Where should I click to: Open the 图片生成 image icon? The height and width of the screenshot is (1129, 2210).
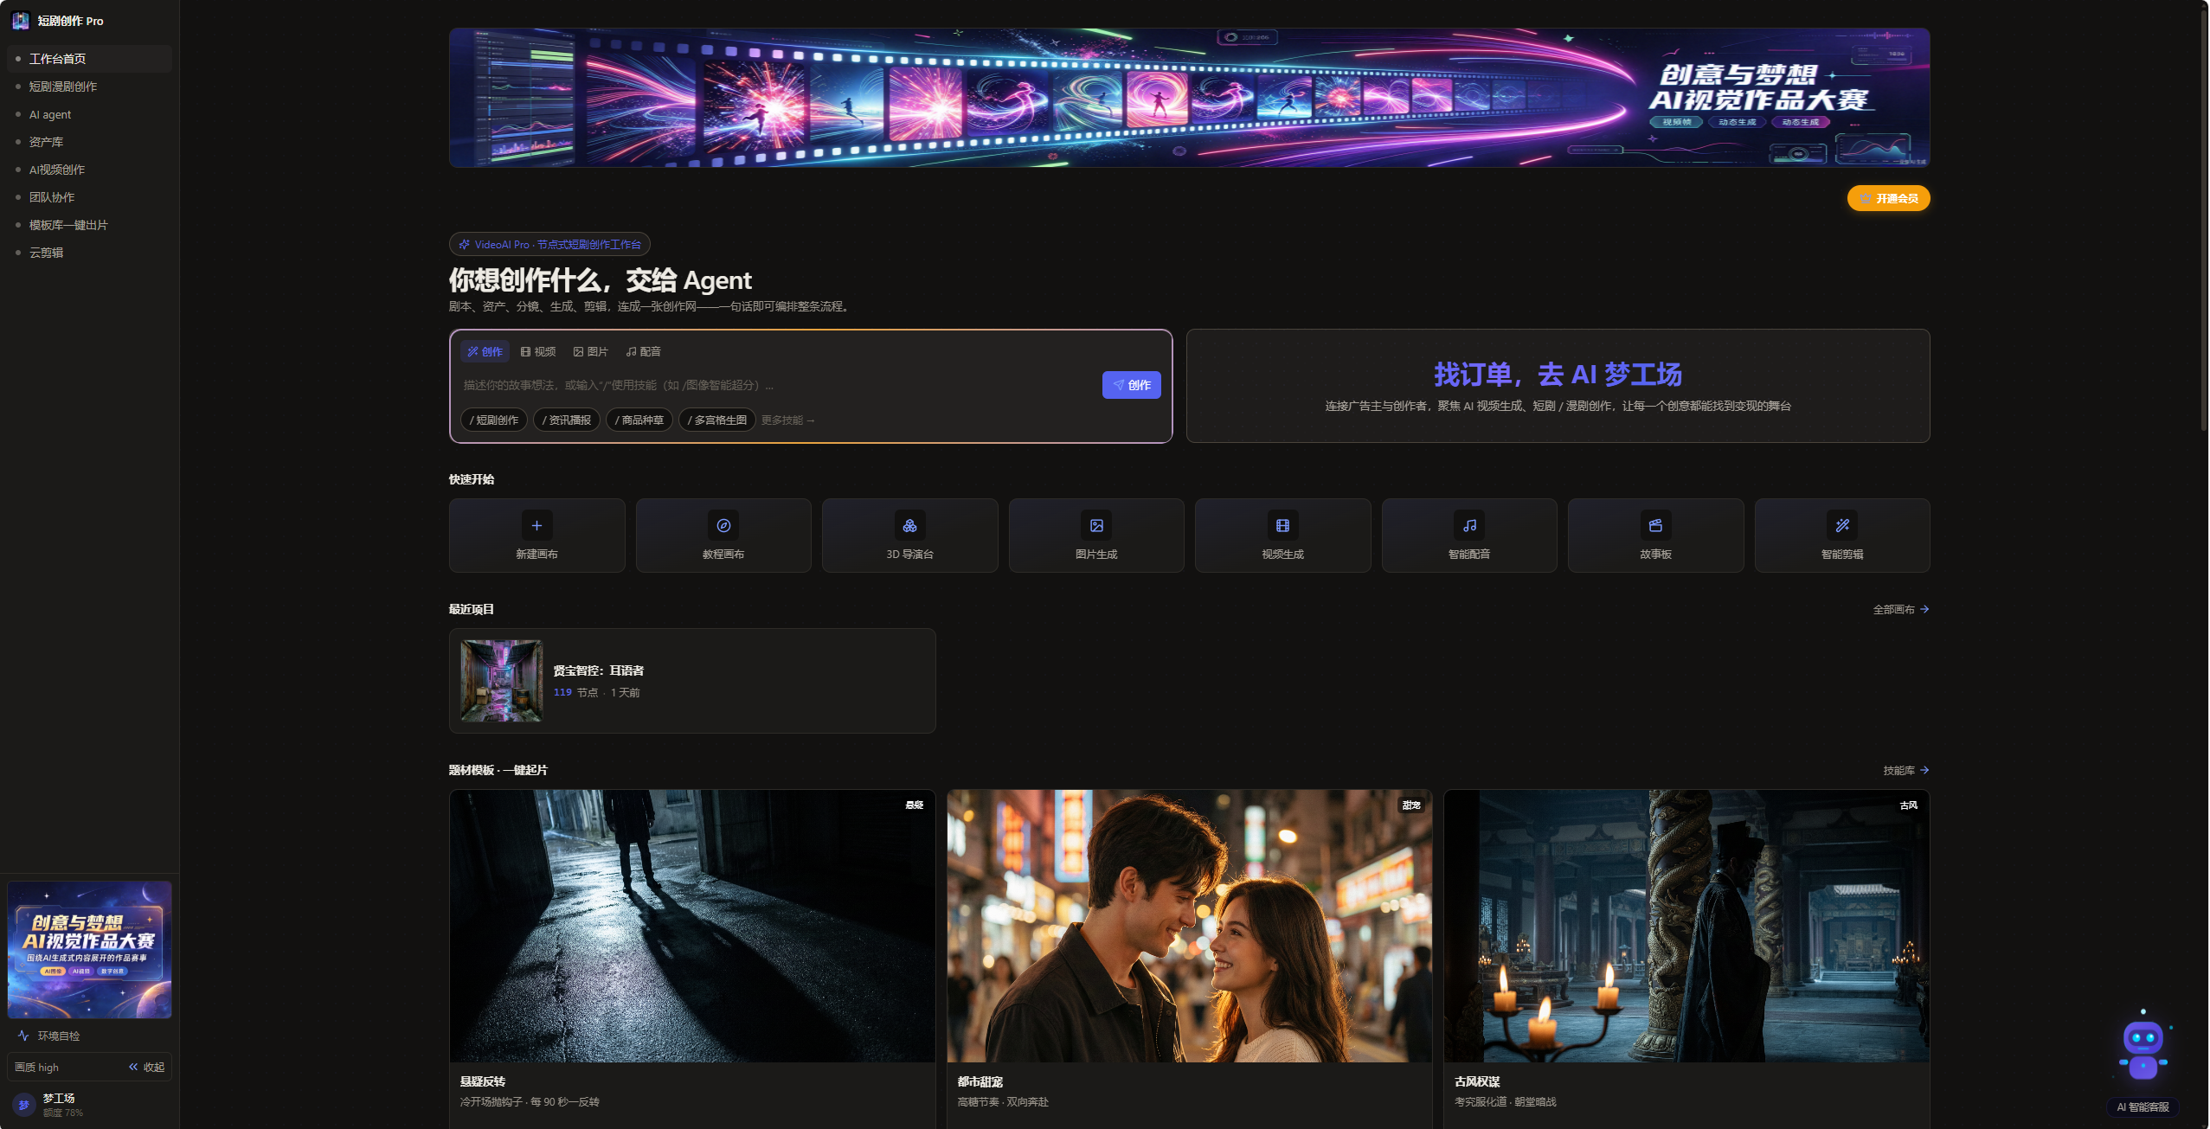(x=1096, y=525)
